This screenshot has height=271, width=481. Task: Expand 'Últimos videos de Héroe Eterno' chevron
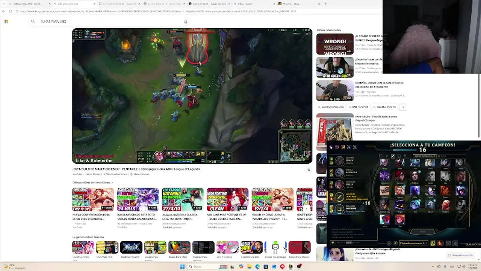coord(112,183)
